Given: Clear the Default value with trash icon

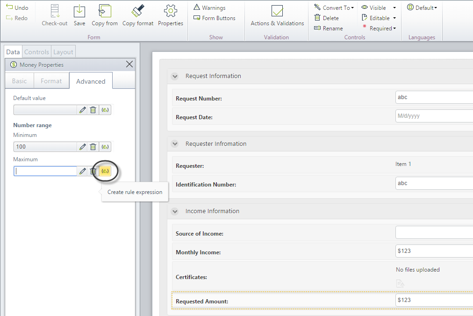Looking at the screenshot, I should point(93,110).
